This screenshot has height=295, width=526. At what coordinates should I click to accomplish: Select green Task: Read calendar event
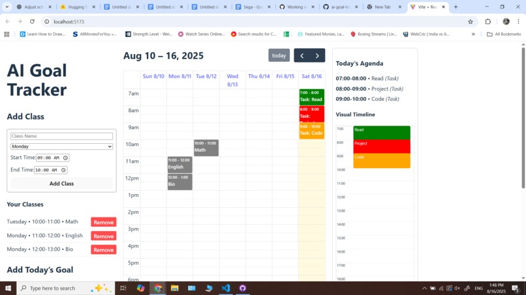[x=312, y=97]
